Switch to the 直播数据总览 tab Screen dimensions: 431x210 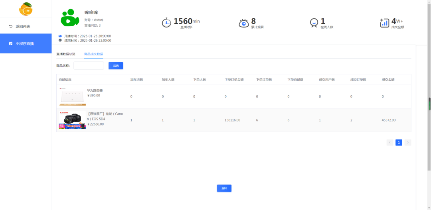coord(65,54)
